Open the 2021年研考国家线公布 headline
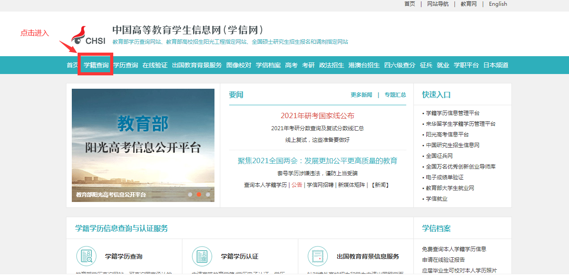Image resolution: width=569 pixels, height=276 pixels. point(317,116)
